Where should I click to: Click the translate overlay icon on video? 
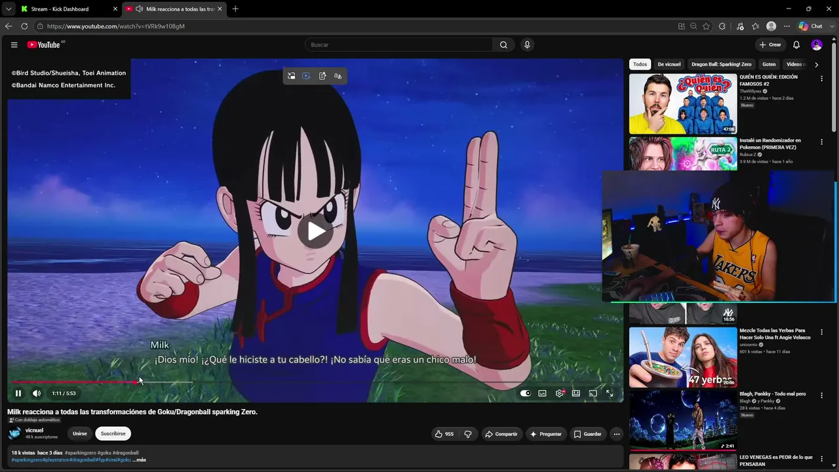[x=338, y=76]
